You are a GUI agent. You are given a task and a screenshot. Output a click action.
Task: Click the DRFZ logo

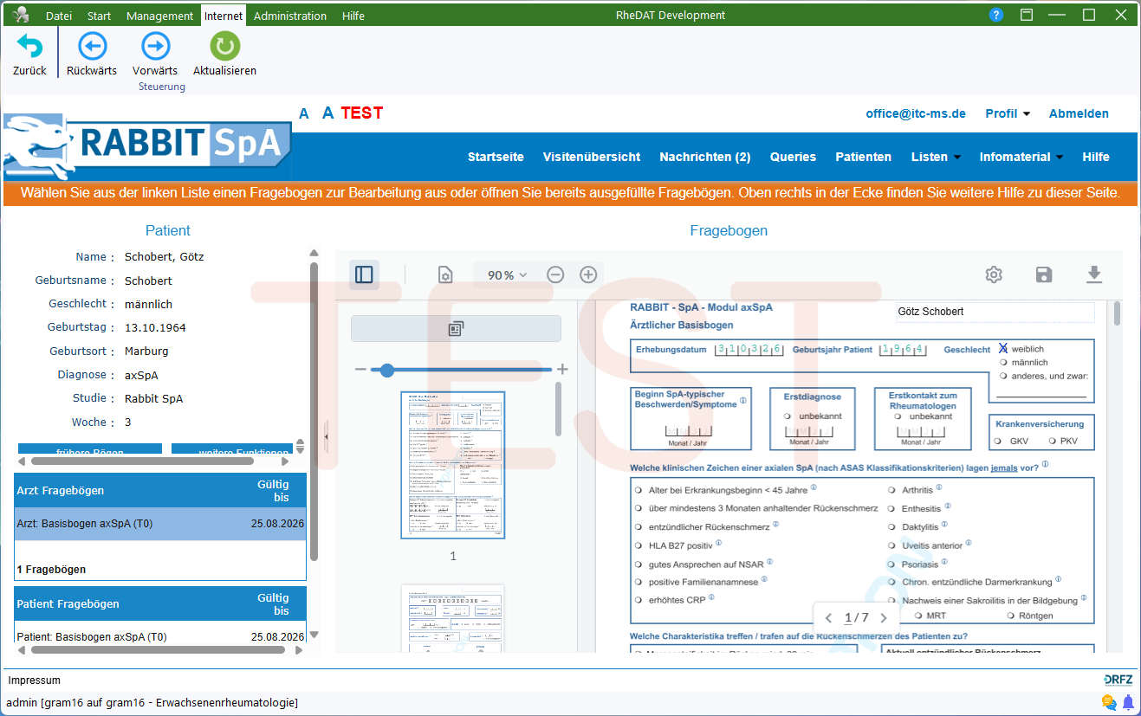(x=1118, y=680)
